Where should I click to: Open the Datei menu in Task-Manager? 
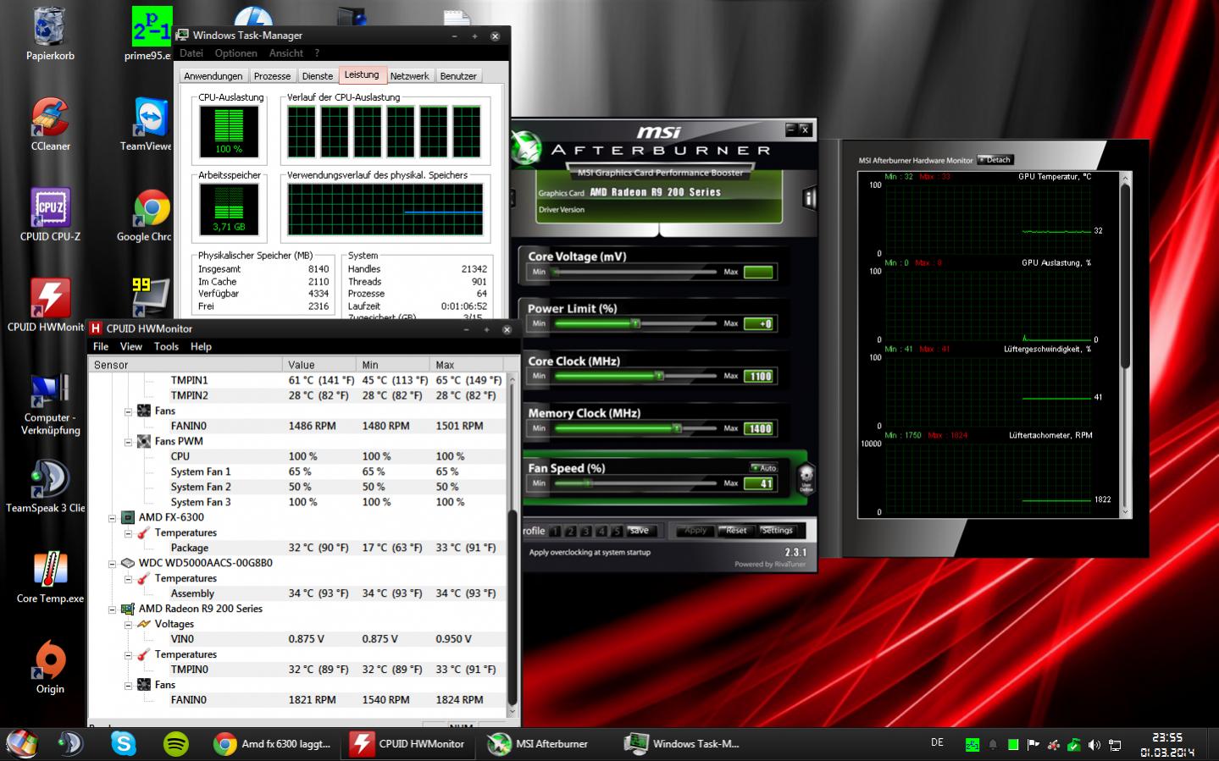pos(191,53)
